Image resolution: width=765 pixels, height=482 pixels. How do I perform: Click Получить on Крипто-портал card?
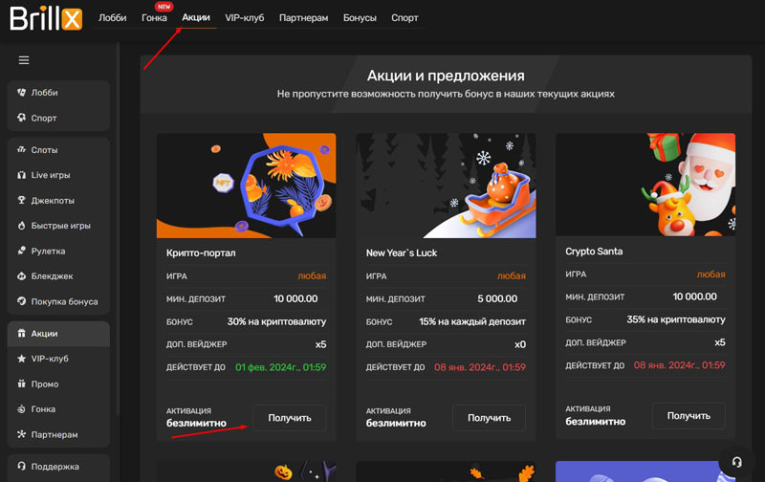(x=289, y=417)
